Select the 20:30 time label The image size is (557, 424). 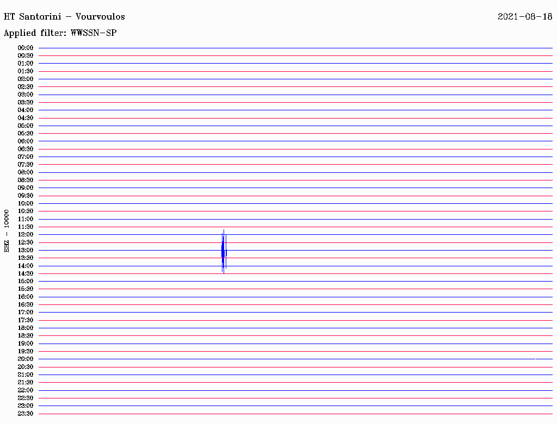tap(26, 367)
